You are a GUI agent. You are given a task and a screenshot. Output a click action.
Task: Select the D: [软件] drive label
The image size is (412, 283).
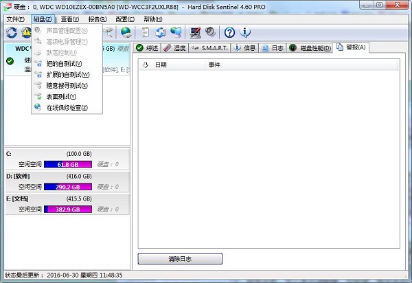click(18, 176)
